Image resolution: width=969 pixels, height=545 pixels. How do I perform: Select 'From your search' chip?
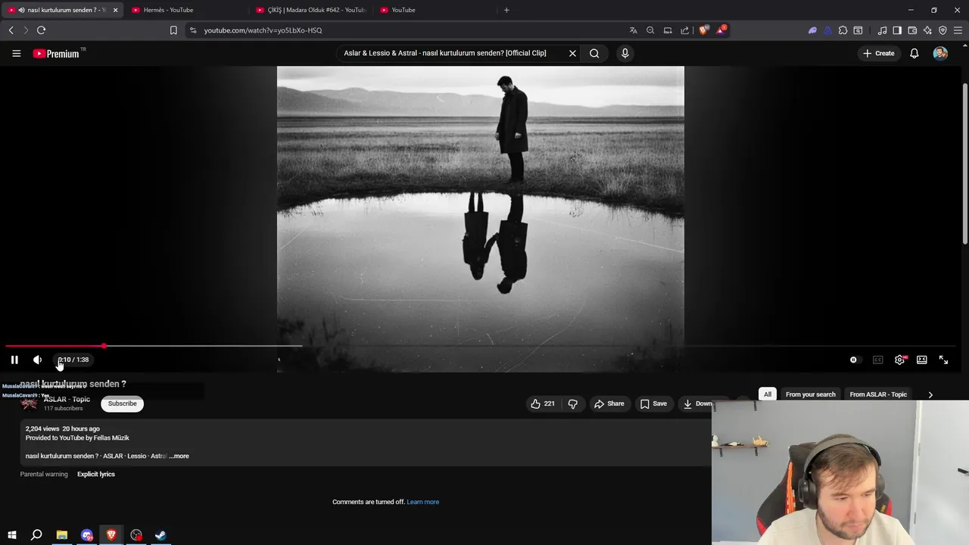pos(810,394)
